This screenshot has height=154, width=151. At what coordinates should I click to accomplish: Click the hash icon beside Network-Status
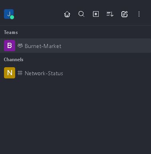[20, 73]
